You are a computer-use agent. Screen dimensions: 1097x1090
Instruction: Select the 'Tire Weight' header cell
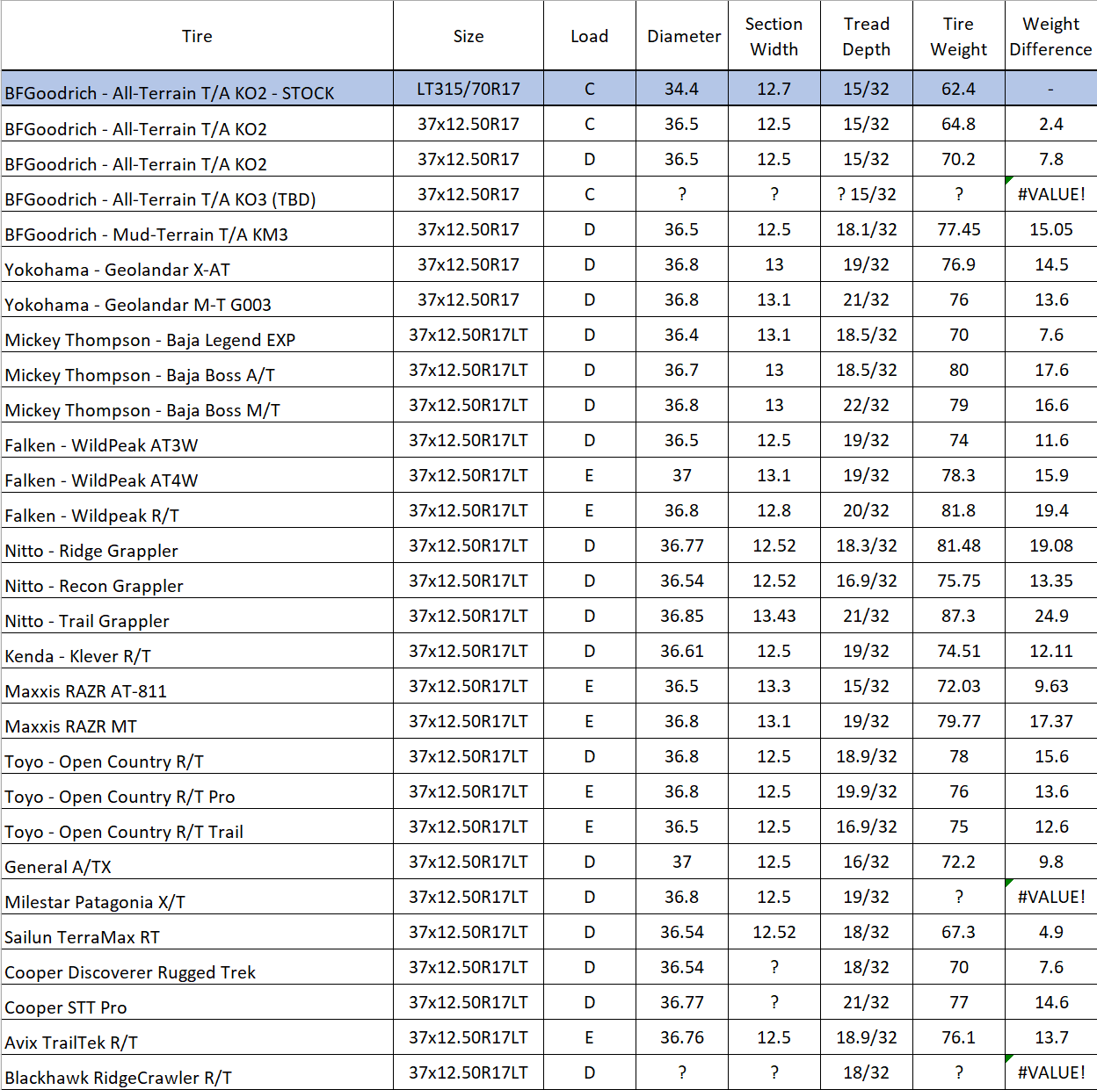tap(959, 36)
